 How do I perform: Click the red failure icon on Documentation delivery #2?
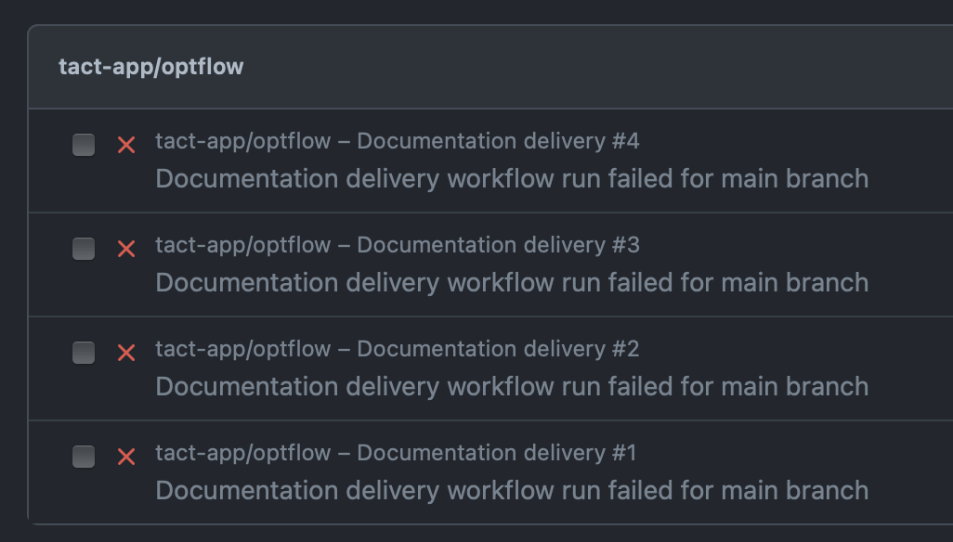[126, 353]
